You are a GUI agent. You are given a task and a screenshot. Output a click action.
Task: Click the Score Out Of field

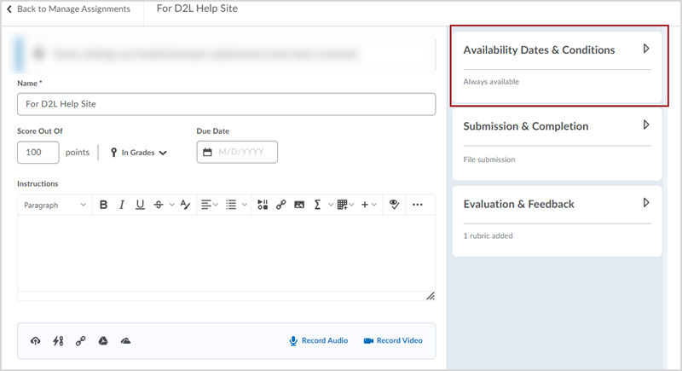38,152
